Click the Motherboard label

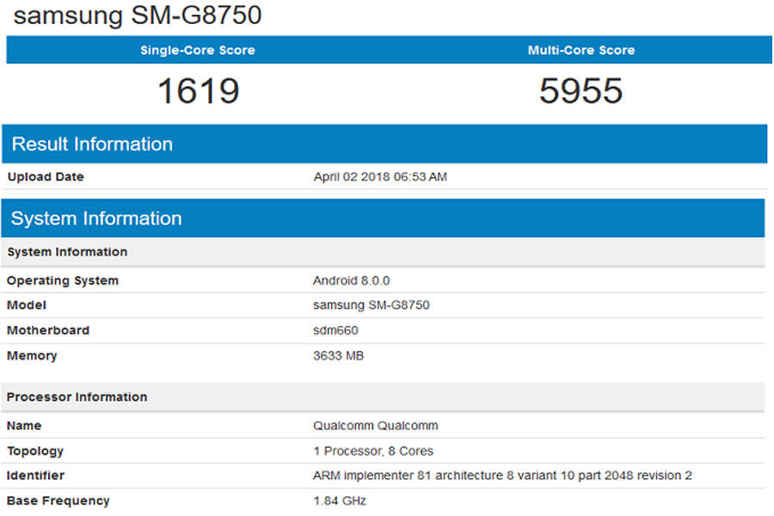pyautogui.click(x=47, y=330)
